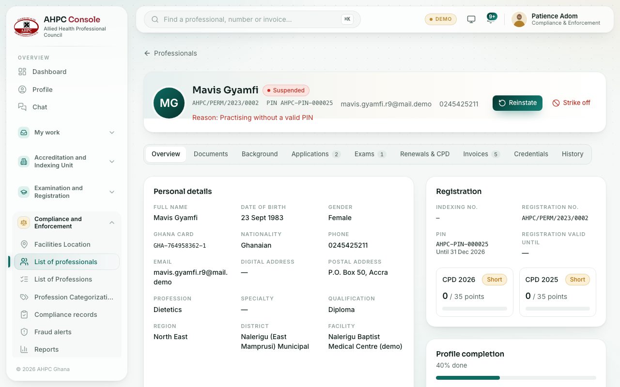Click the Facilities Location pin icon
The height and width of the screenshot is (387, 620).
[24, 244]
